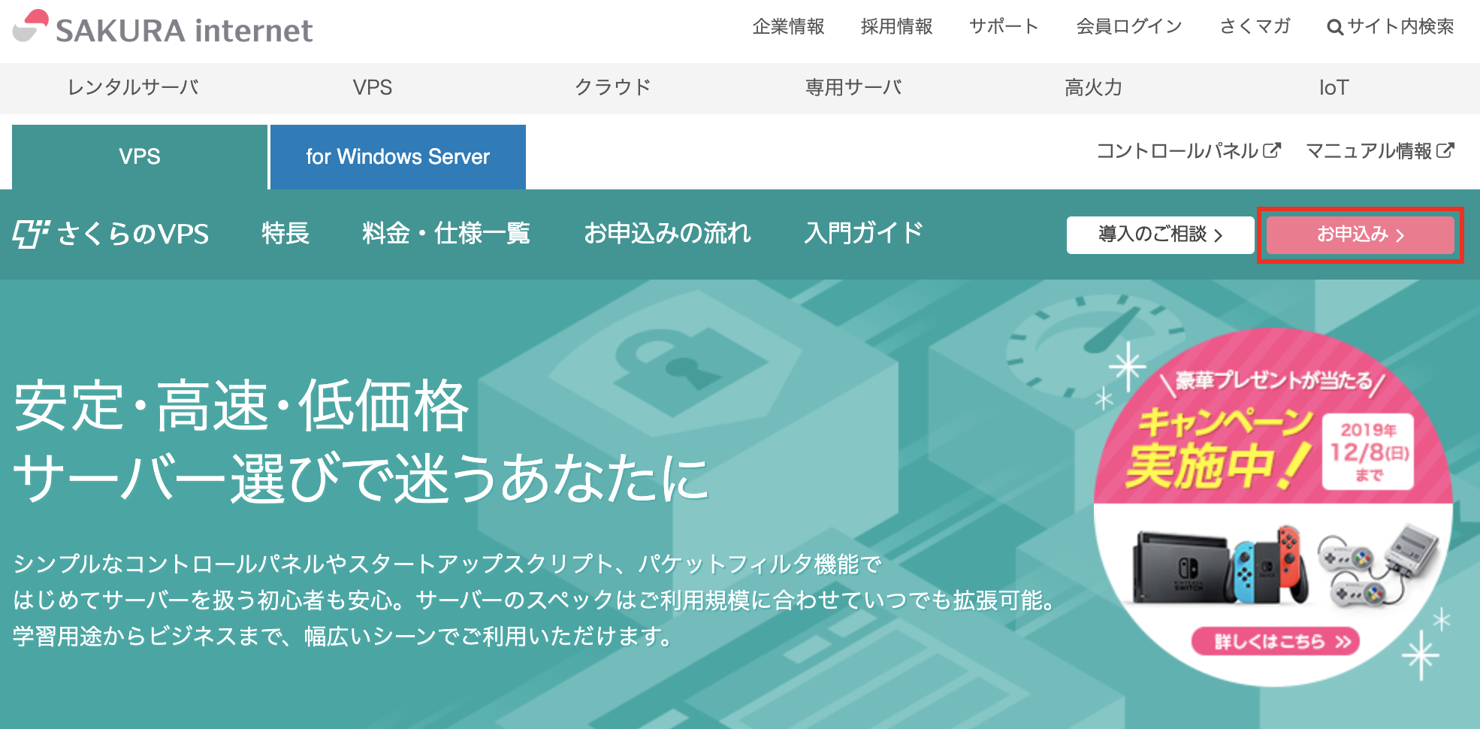Open the マニュアル情報 link
The image size is (1480, 729).
1380,150
